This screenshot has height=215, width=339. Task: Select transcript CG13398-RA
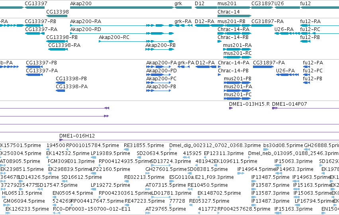(58, 49)
